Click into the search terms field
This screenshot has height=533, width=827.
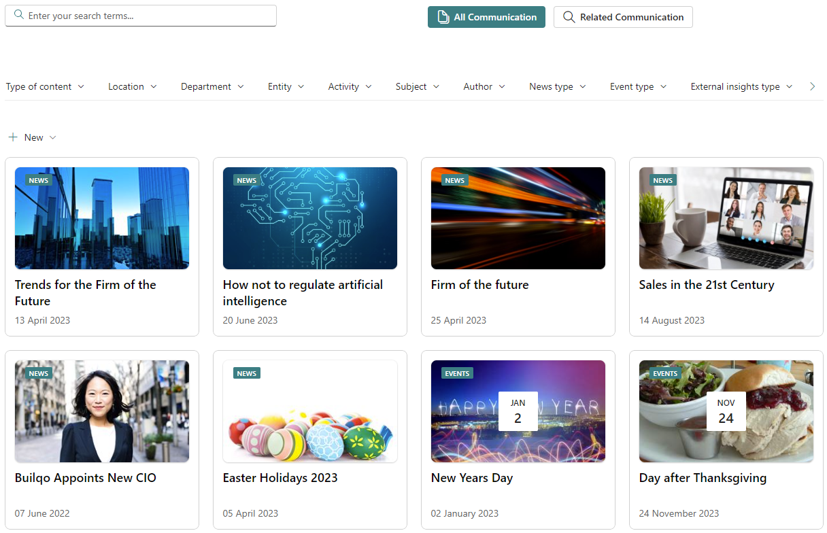click(141, 16)
